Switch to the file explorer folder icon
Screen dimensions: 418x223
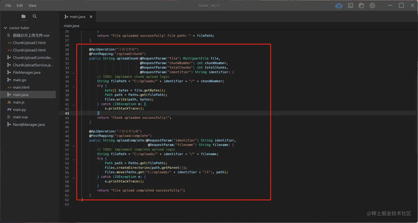(x=23, y=17)
